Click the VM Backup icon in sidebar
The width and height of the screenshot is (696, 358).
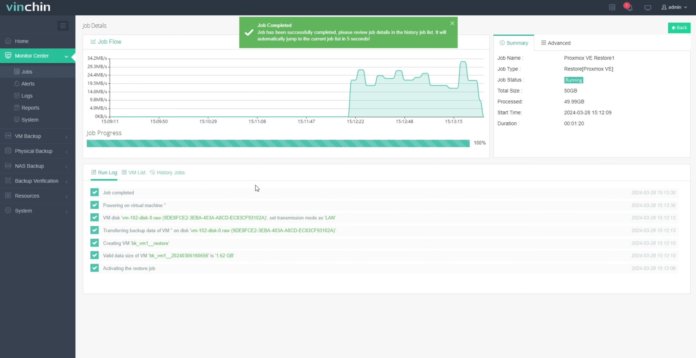[8, 136]
